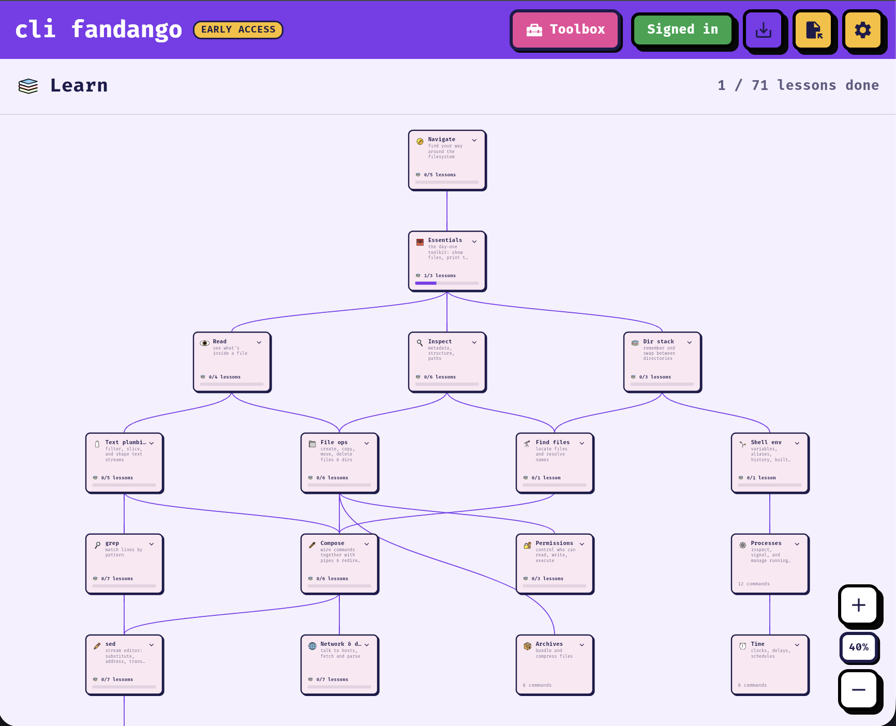
Task: Click the Essentials lesson progress bar
Action: pos(447,283)
